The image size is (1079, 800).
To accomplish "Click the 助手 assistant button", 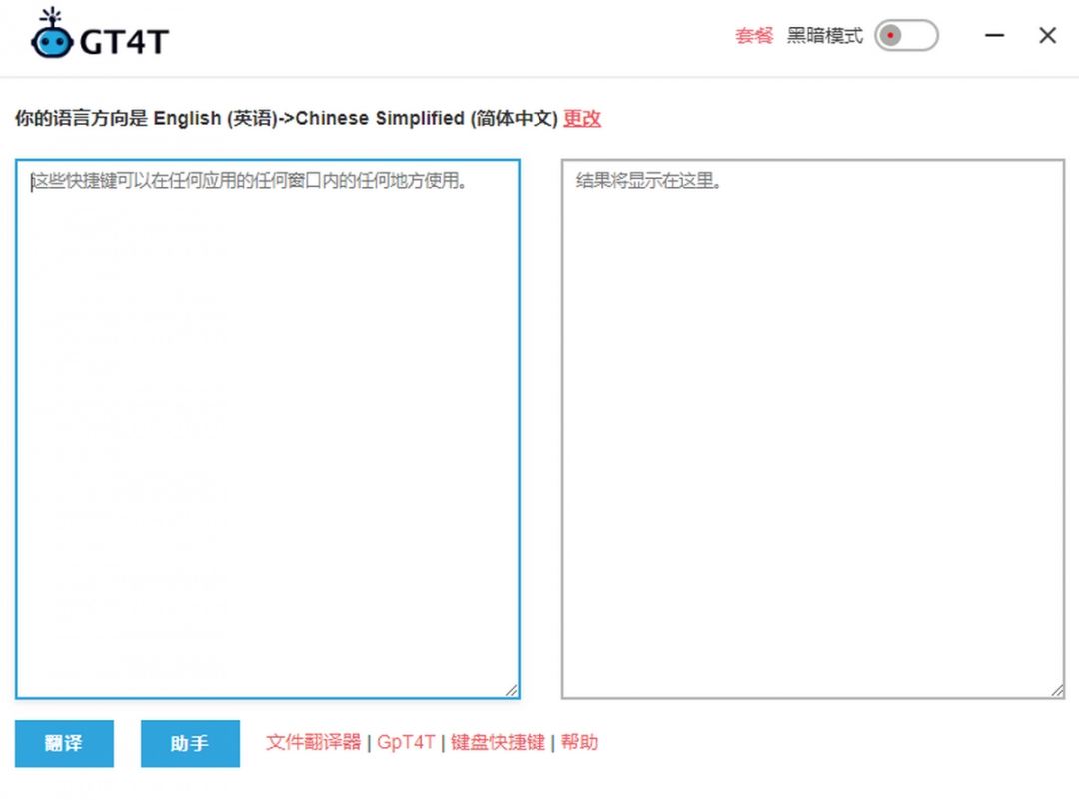I will pos(190,743).
